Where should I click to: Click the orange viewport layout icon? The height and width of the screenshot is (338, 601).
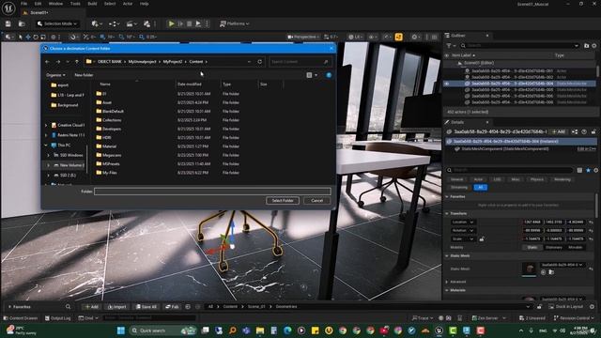pyautogui.click(x=398, y=37)
